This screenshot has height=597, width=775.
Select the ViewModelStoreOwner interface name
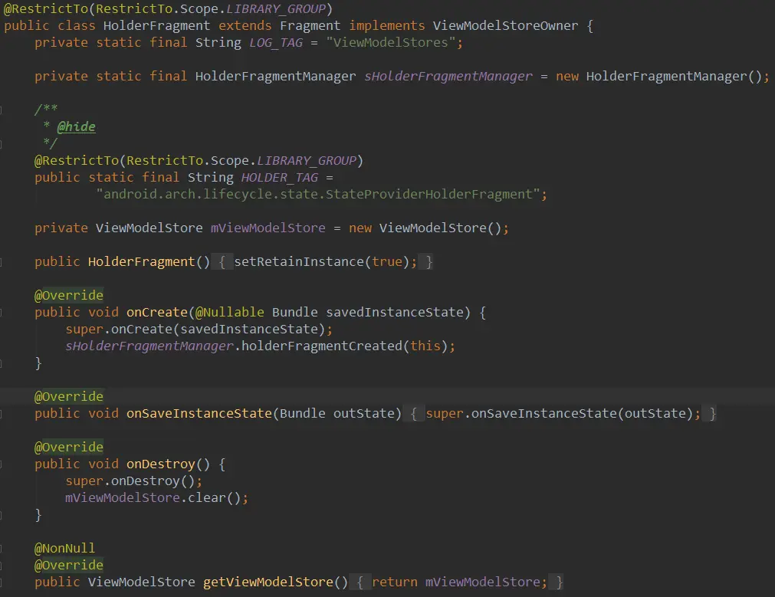click(505, 26)
